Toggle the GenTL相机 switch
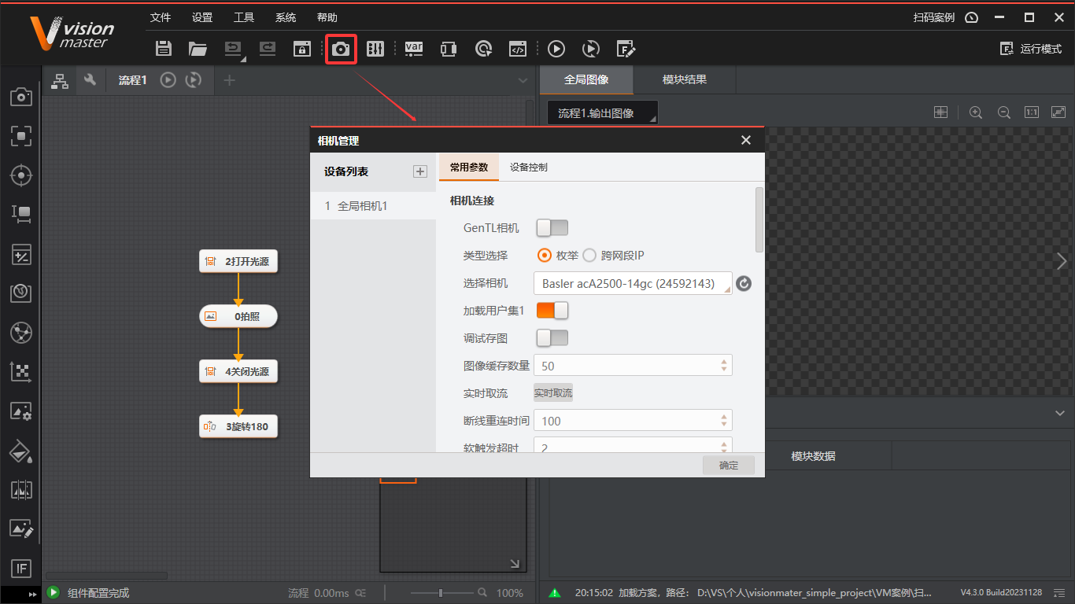The width and height of the screenshot is (1075, 604). 552,228
